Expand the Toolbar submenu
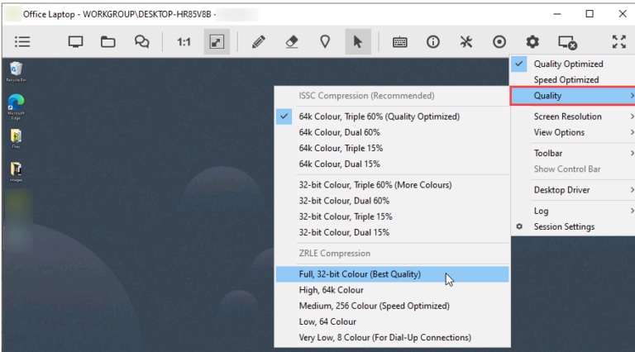Screen dimensions: 635x352 573,154
